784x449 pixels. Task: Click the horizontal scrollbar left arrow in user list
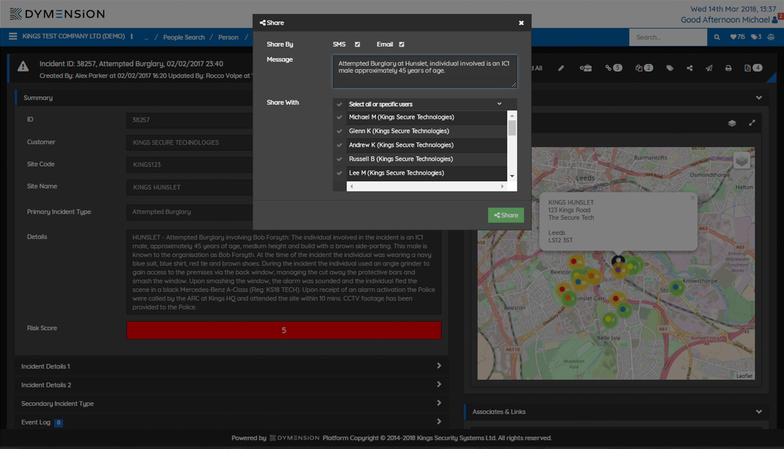click(x=351, y=187)
